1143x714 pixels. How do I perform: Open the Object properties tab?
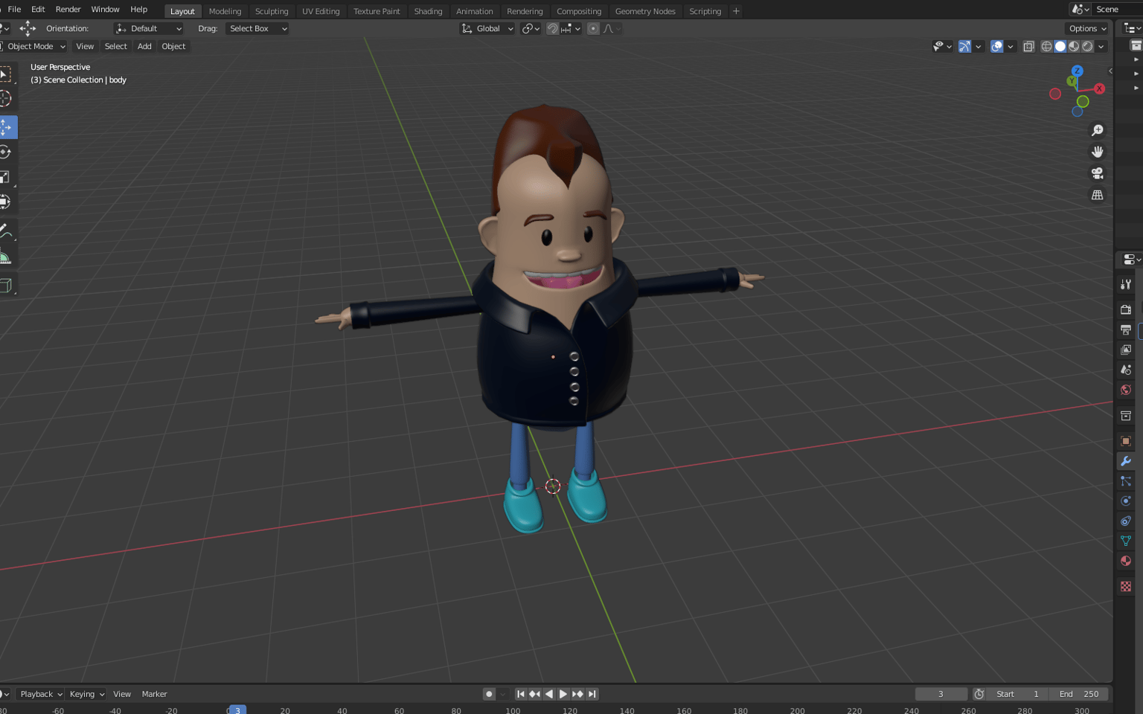coord(1126,441)
